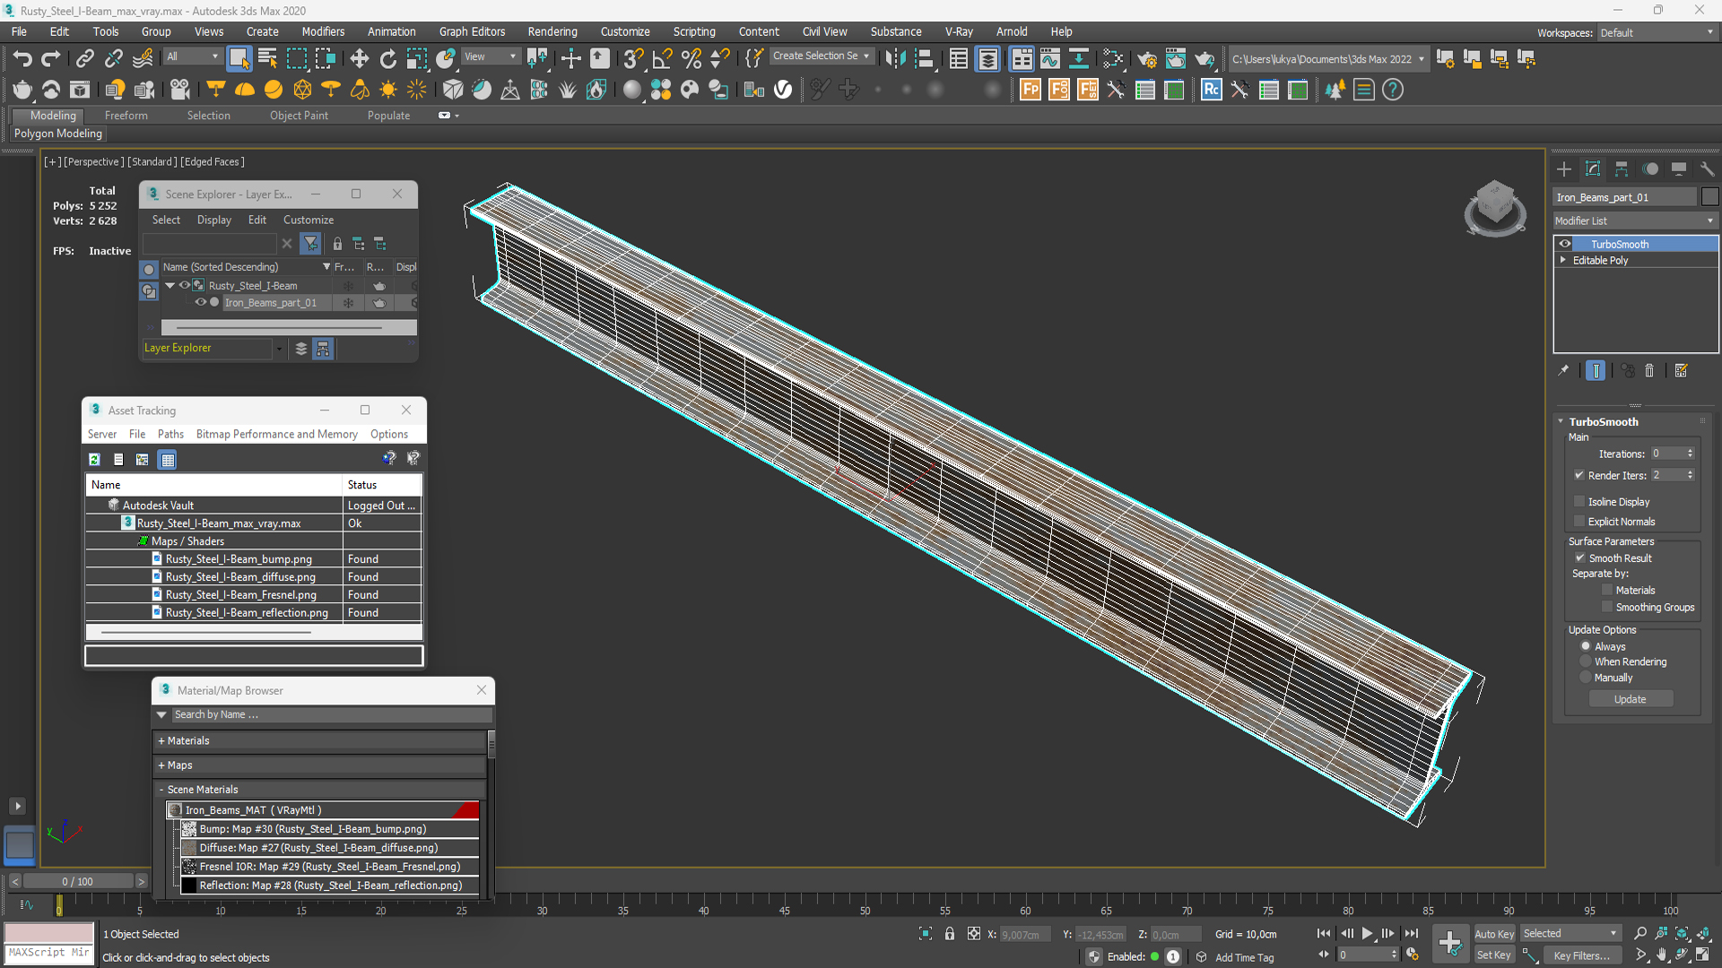This screenshot has height=968, width=1722.
Task: Open the V-Ray menu
Action: pyautogui.click(x=959, y=31)
